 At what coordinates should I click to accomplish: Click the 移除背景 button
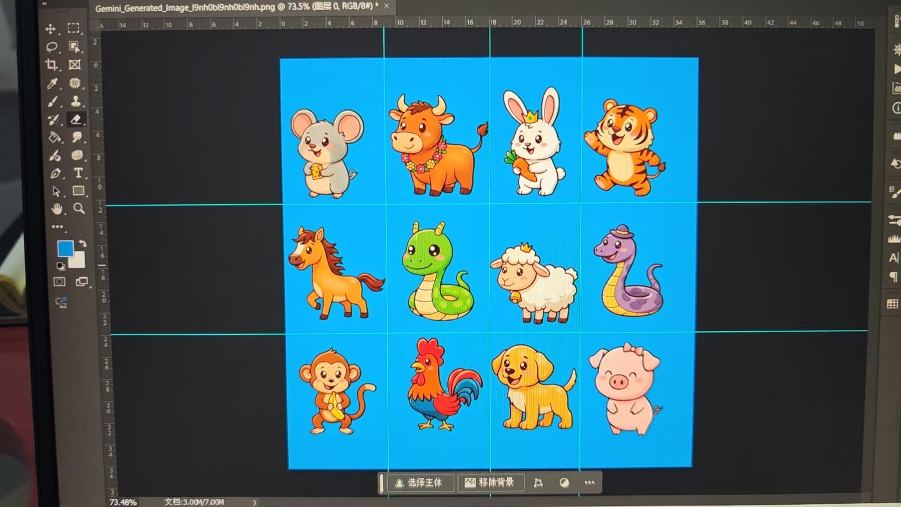pos(490,483)
